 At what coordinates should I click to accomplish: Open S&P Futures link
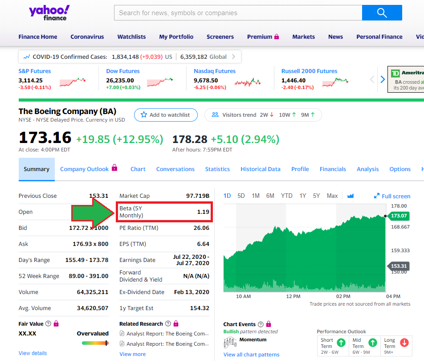pos(35,71)
